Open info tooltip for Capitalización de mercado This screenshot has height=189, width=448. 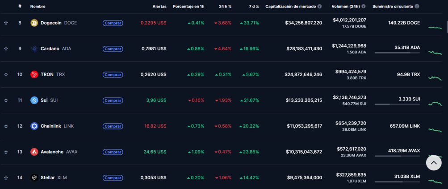pos(319,6)
